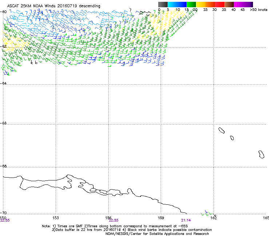Click the green 15-20 knots legend swatch
The height and width of the screenshot is (236, 269).
pyautogui.click(x=191, y=4)
